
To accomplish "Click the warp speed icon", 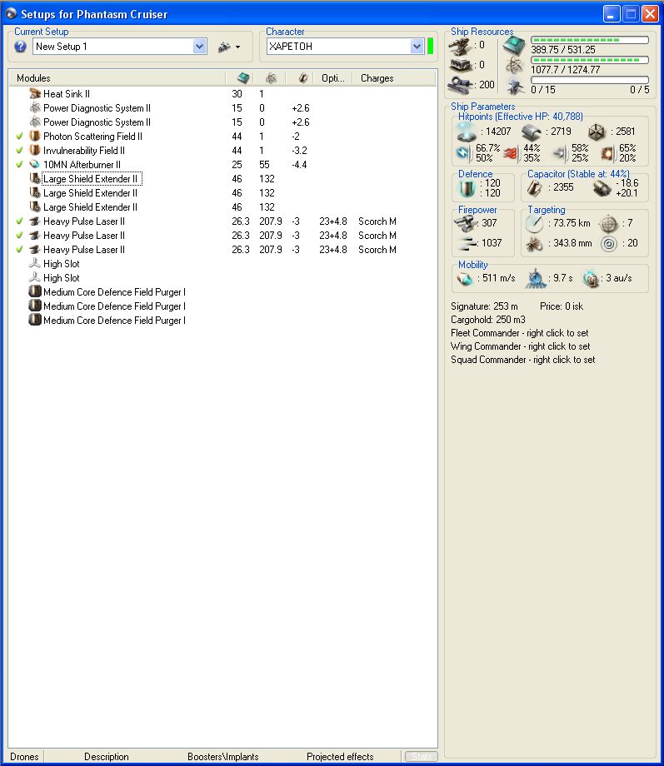I will (x=591, y=278).
